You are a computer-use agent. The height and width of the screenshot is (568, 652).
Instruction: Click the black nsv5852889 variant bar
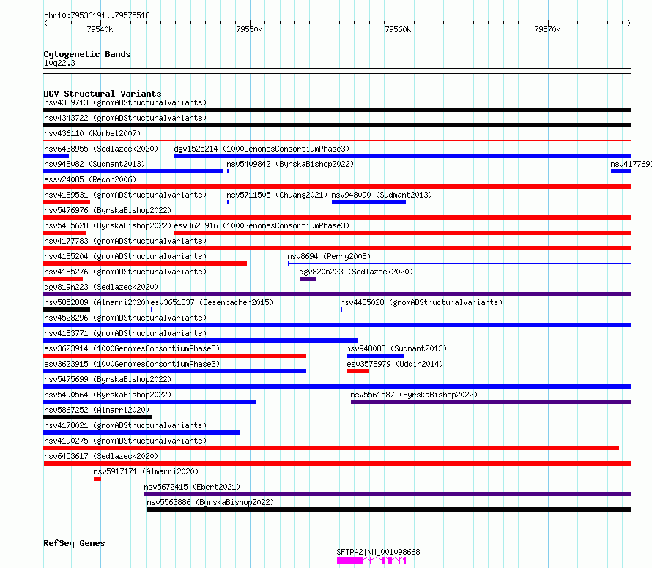(x=67, y=310)
